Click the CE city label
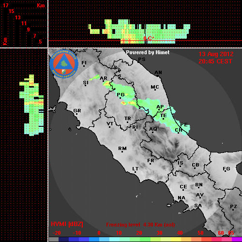Image resolution: width=242 pixels, height=242 pixels. [183, 187]
